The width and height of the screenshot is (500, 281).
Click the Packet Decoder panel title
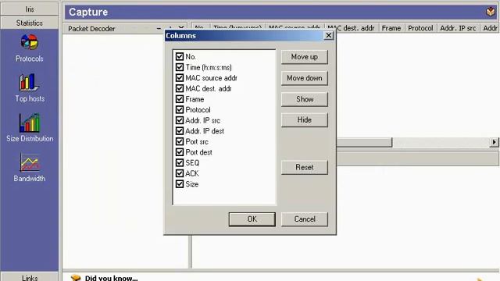(x=91, y=29)
